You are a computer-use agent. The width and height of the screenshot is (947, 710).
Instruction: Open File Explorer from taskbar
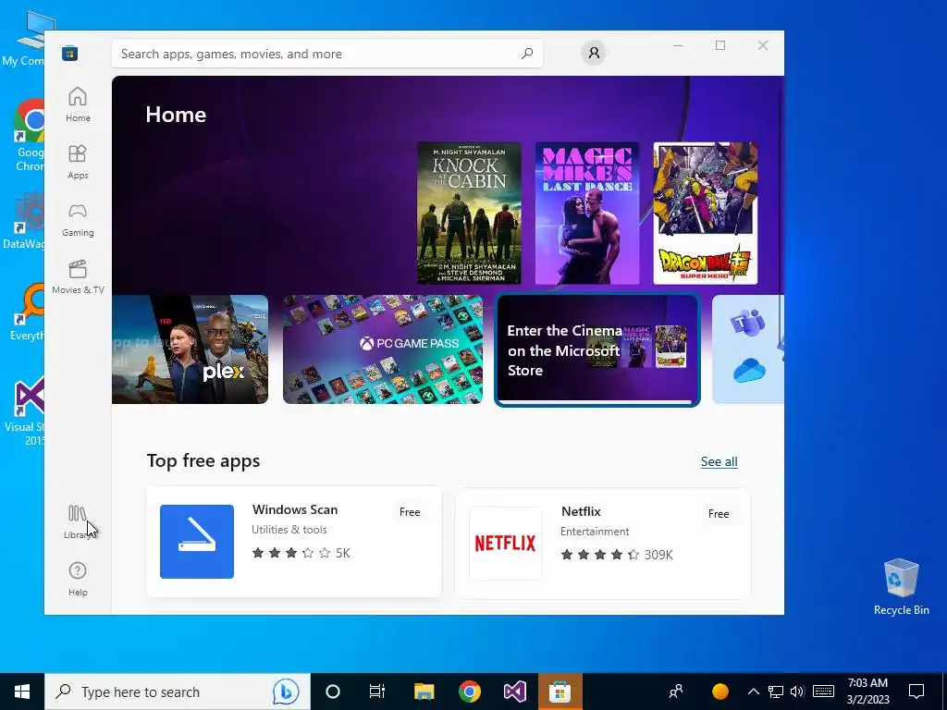[x=424, y=692]
